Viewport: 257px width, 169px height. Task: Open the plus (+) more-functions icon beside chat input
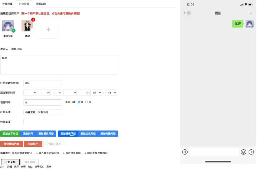252,152
